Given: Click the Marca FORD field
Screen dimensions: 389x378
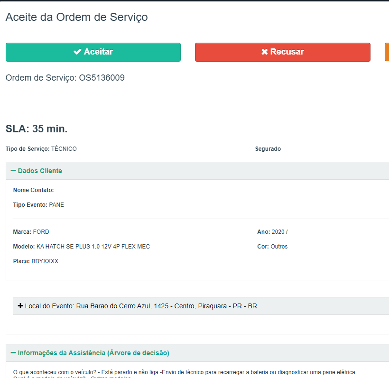Looking at the screenshot, I should tap(31, 232).
